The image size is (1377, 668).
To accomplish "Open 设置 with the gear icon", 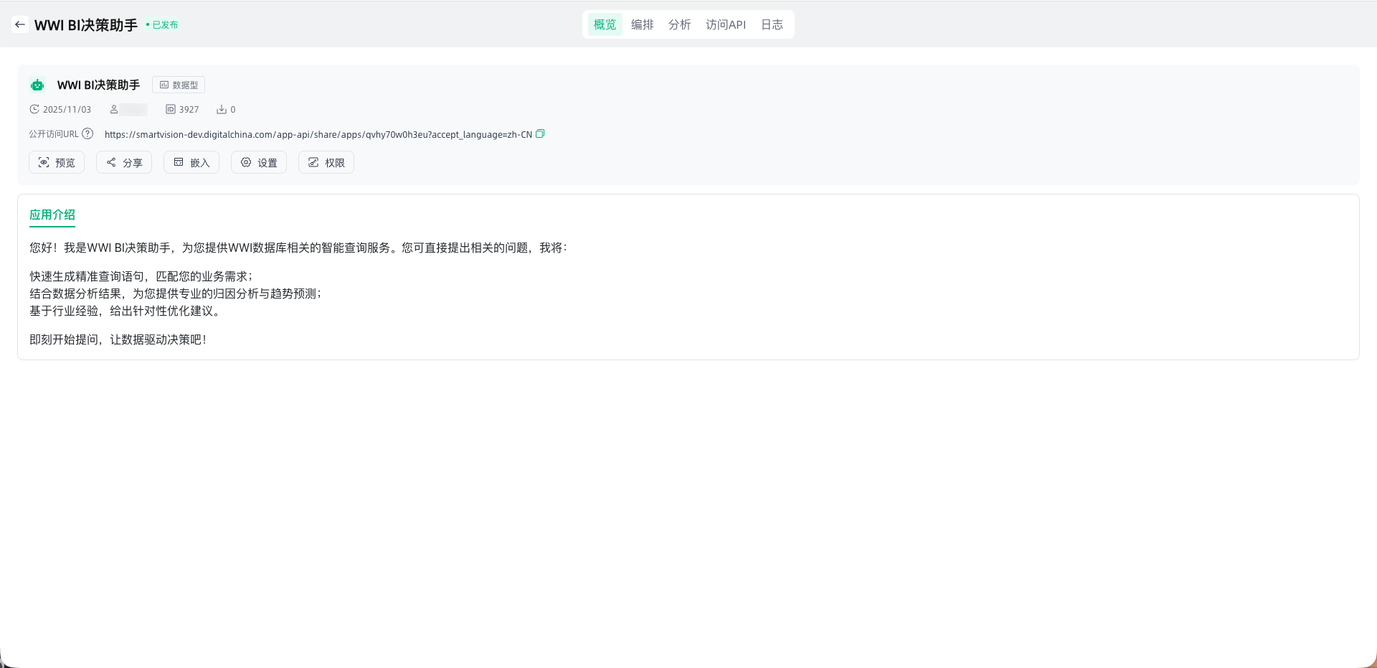I will click(x=259, y=163).
